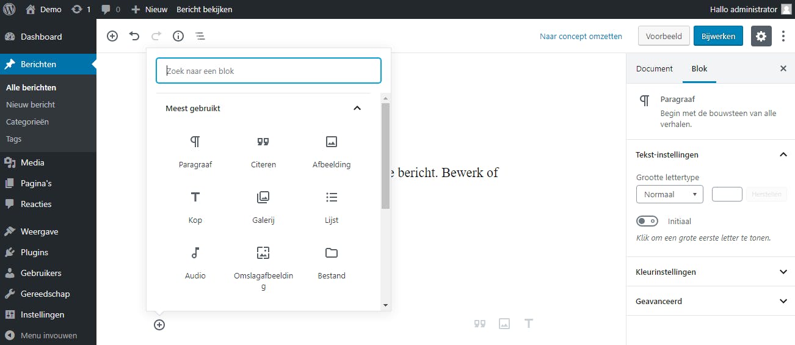Open the Grootte lettertype Normaal dropdown
This screenshot has height=345, width=795.
[x=669, y=194]
